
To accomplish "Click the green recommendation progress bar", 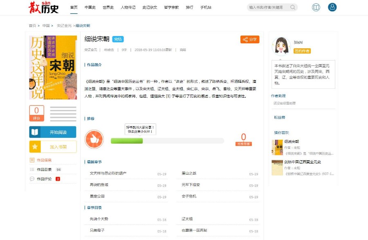I will coord(127,141).
